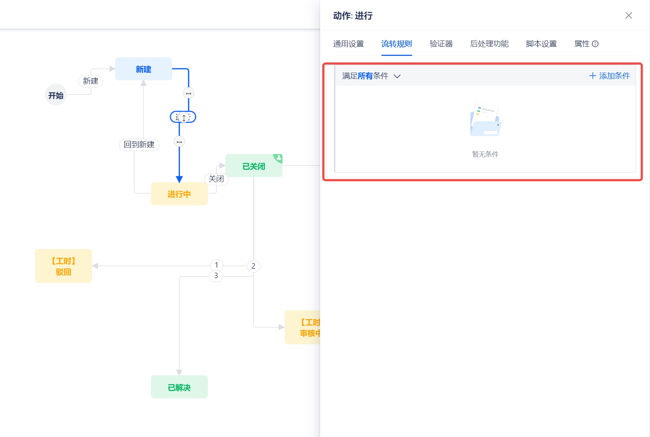This screenshot has width=650, height=437.
Task: Open the 后处理功能 tab
Action: [489, 44]
